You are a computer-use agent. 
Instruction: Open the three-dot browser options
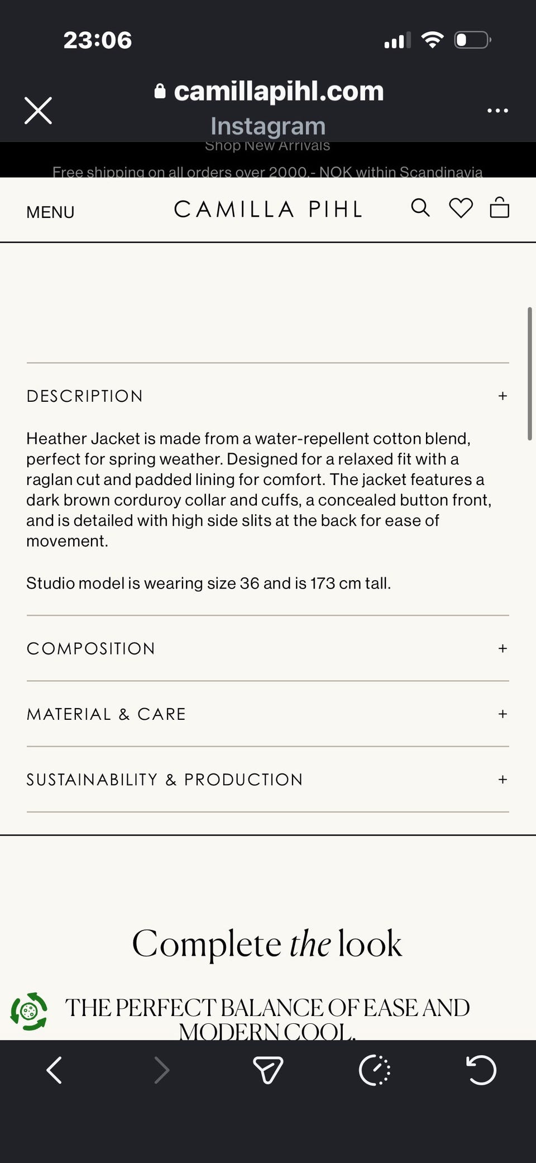[497, 110]
